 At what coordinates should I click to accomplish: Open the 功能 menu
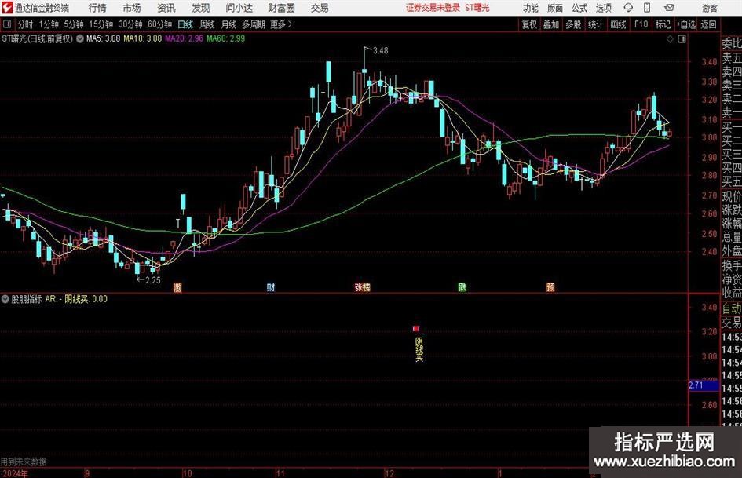[531, 8]
